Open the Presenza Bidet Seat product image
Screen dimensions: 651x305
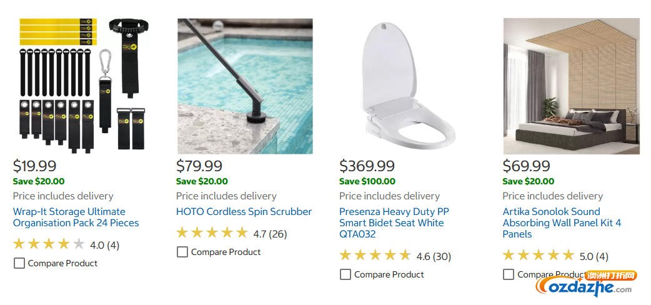coord(407,86)
